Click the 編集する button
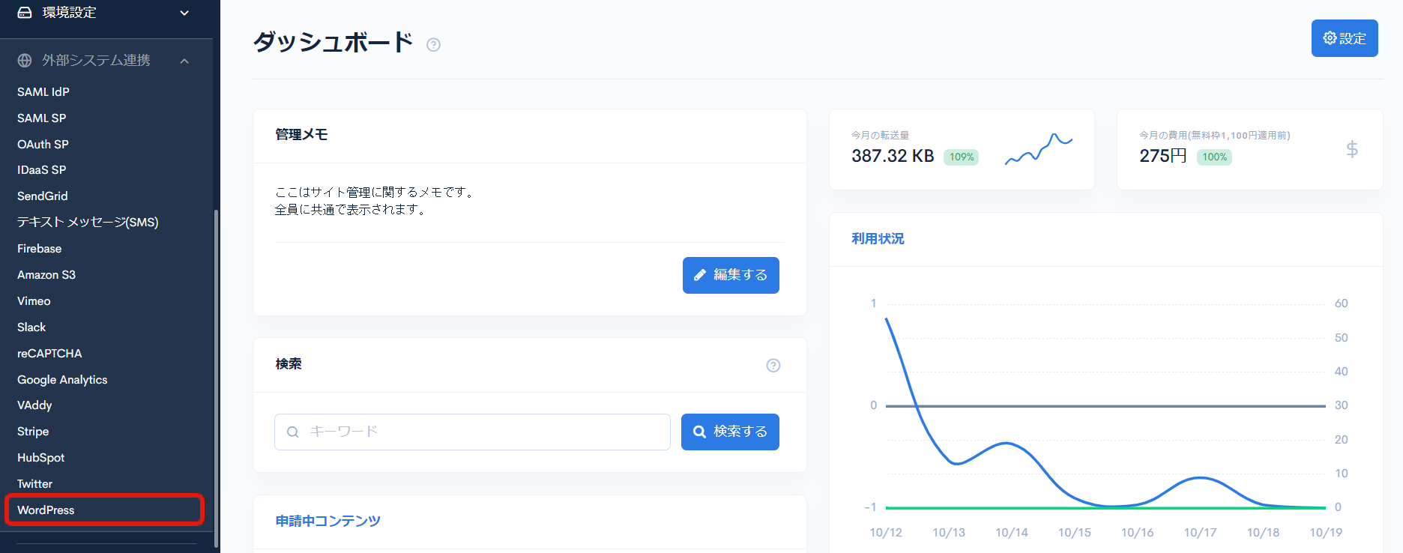The width and height of the screenshot is (1403, 553). click(731, 275)
